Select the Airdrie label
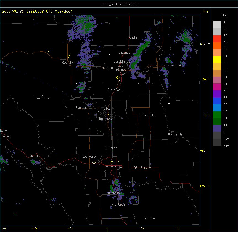This screenshot has width=238, height=232. (x=111, y=148)
